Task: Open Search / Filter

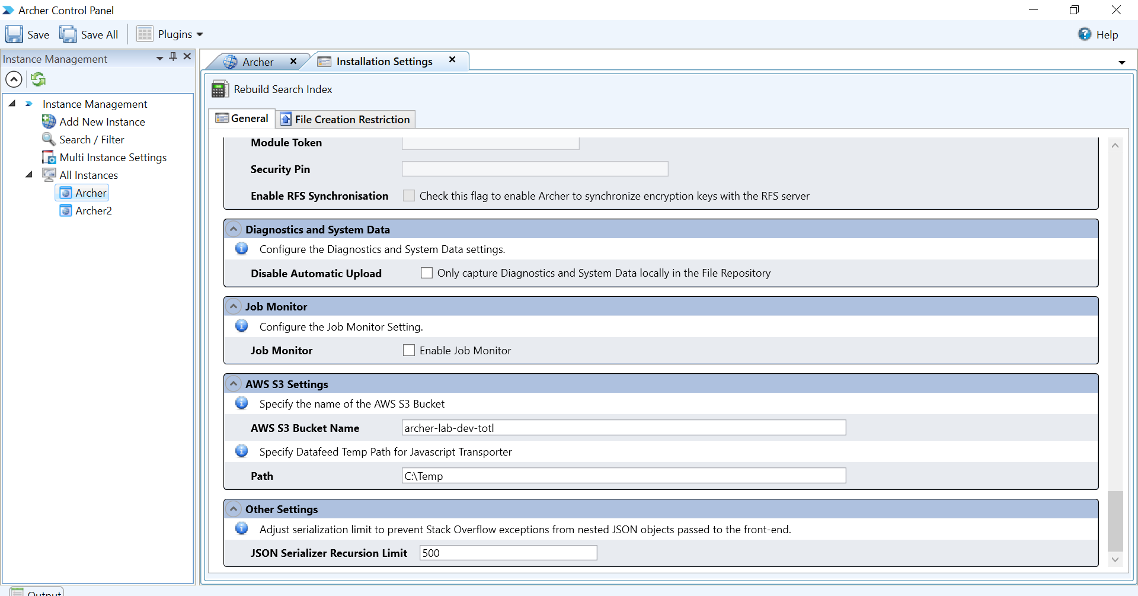Action: pos(92,139)
